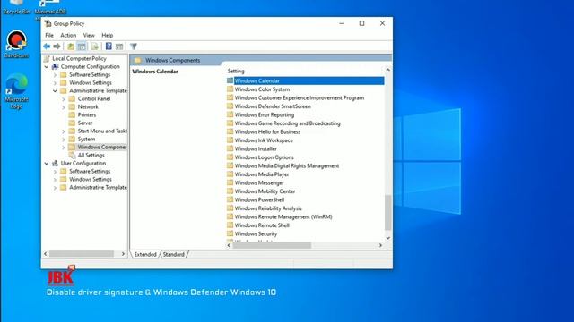Select Windows Ink Workspace
Viewport: 574px width, 322px height.
tap(264, 140)
